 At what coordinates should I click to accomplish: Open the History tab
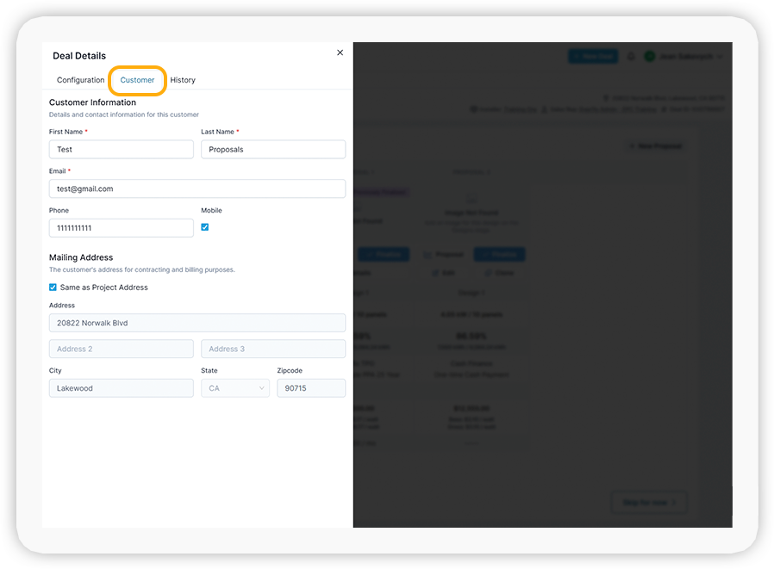point(183,80)
